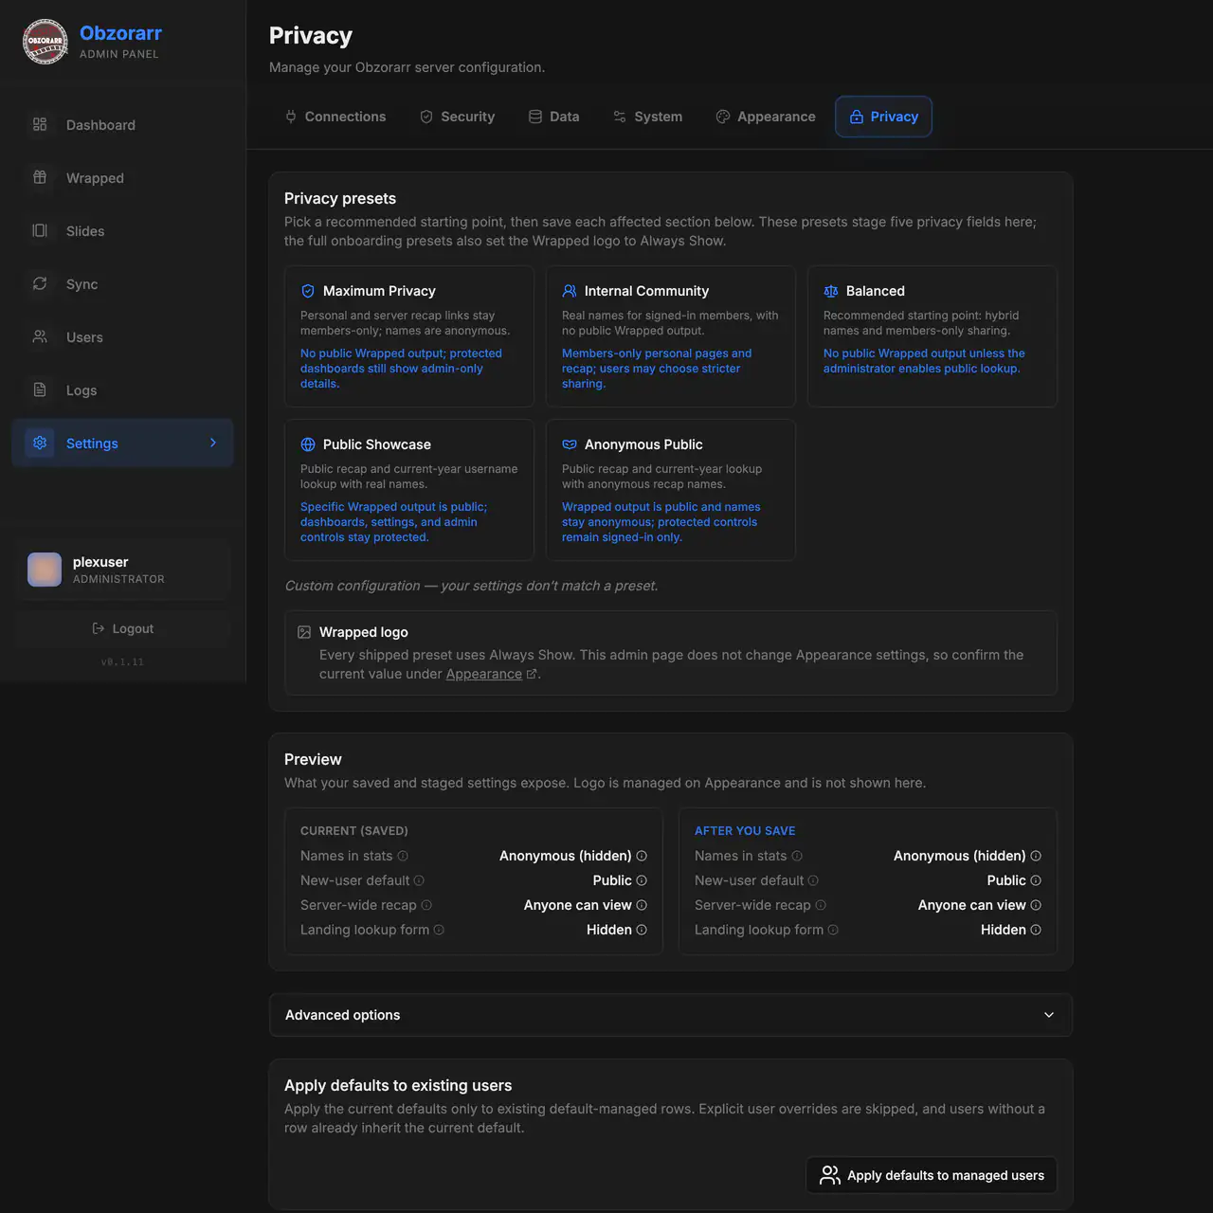This screenshot has height=1213, width=1213.
Task: Choose the Anonymous Public preset card
Action: (671, 490)
